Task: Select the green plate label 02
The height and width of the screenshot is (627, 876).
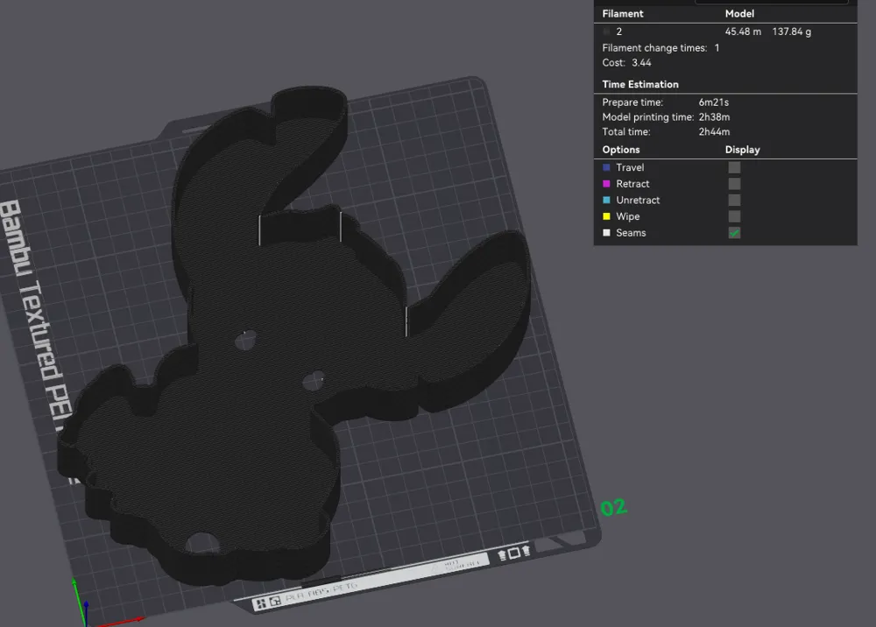Action: coord(615,506)
